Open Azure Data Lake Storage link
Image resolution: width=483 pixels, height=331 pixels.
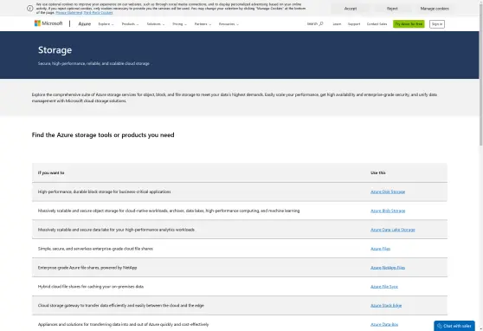[393, 230]
